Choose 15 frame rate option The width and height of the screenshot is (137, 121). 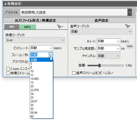41,83
